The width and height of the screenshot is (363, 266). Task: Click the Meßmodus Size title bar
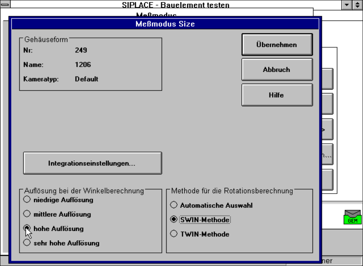click(x=165, y=24)
